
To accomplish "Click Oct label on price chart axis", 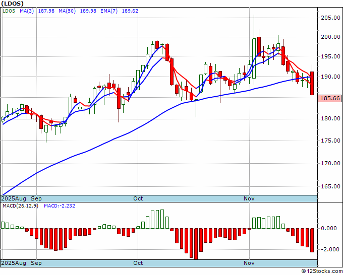I will point(138,198).
